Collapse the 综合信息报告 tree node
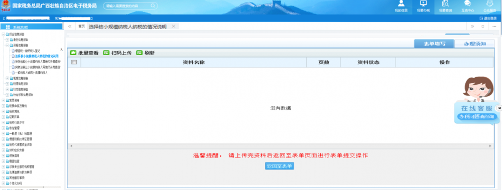This screenshot has height=190, width=502. coord(4,34)
